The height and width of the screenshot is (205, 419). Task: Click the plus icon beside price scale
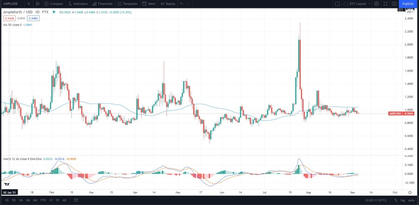click(x=400, y=9)
